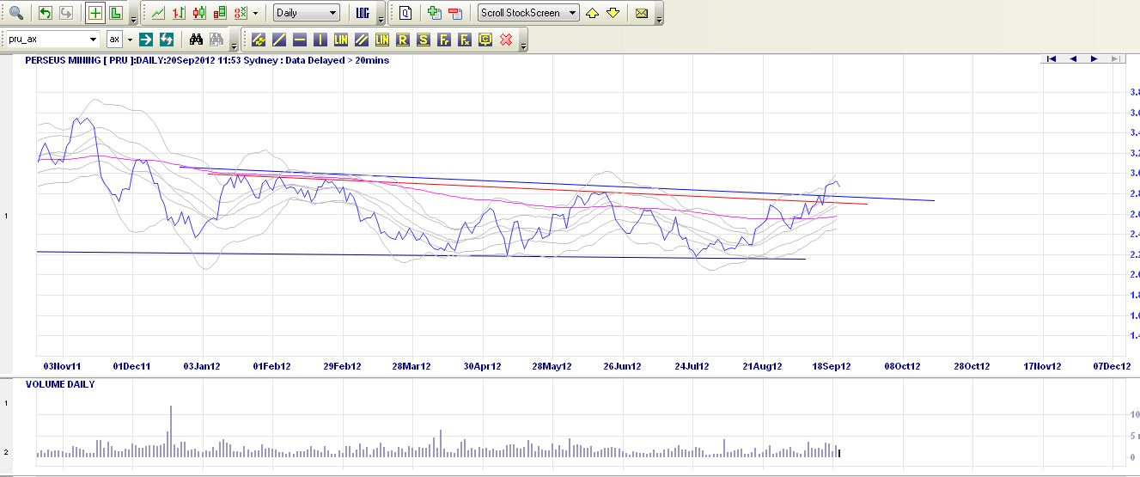The height and width of the screenshot is (477, 1140).
Task: Click the 07Dec12 date label
Action: tap(1111, 366)
